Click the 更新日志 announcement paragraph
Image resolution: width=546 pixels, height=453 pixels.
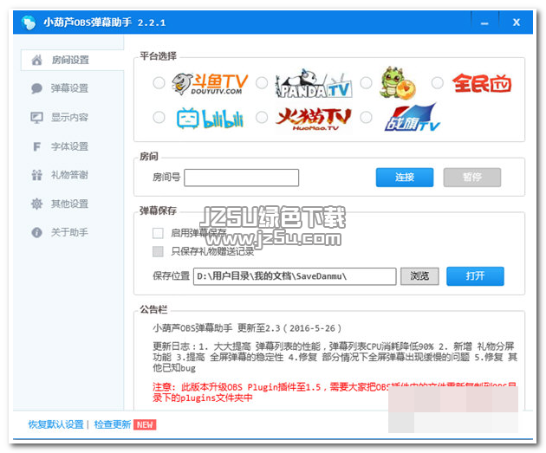click(335, 357)
